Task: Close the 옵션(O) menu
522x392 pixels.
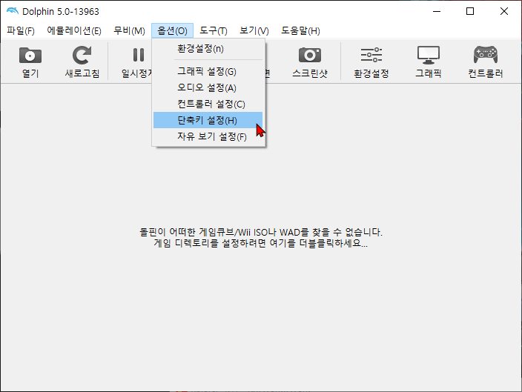Action: pyautogui.click(x=172, y=30)
